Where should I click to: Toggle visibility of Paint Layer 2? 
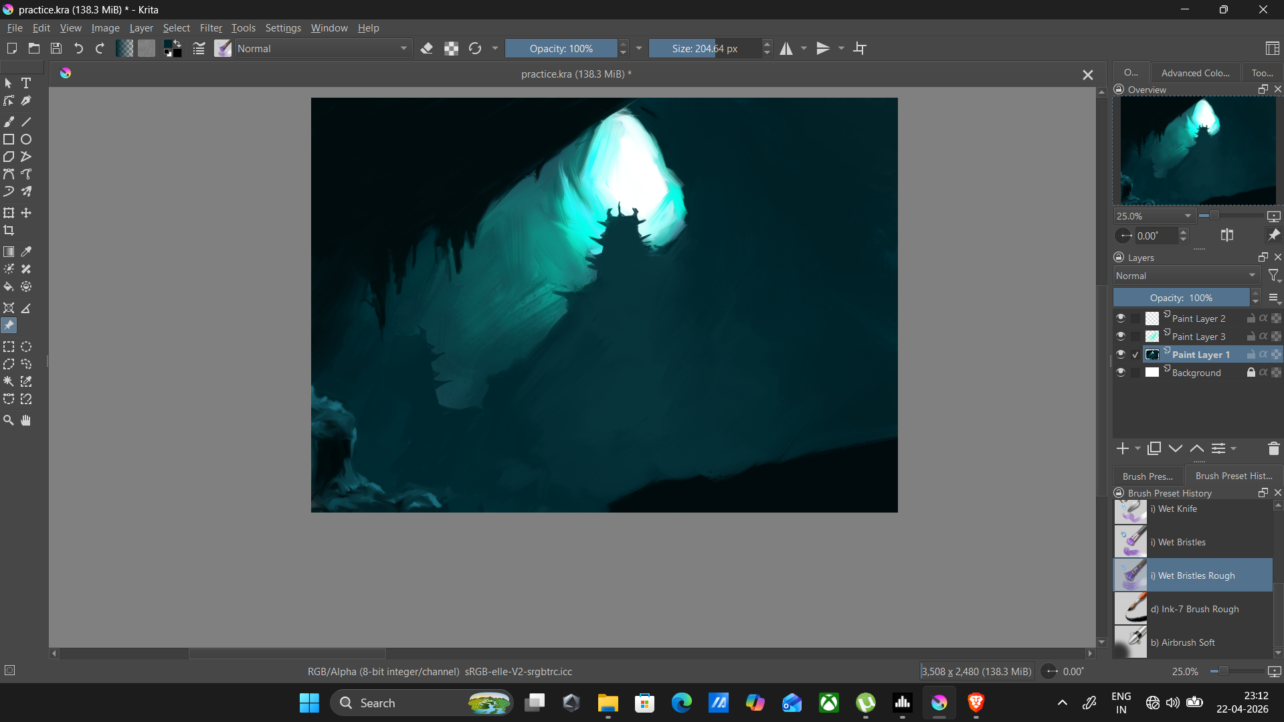coord(1121,319)
